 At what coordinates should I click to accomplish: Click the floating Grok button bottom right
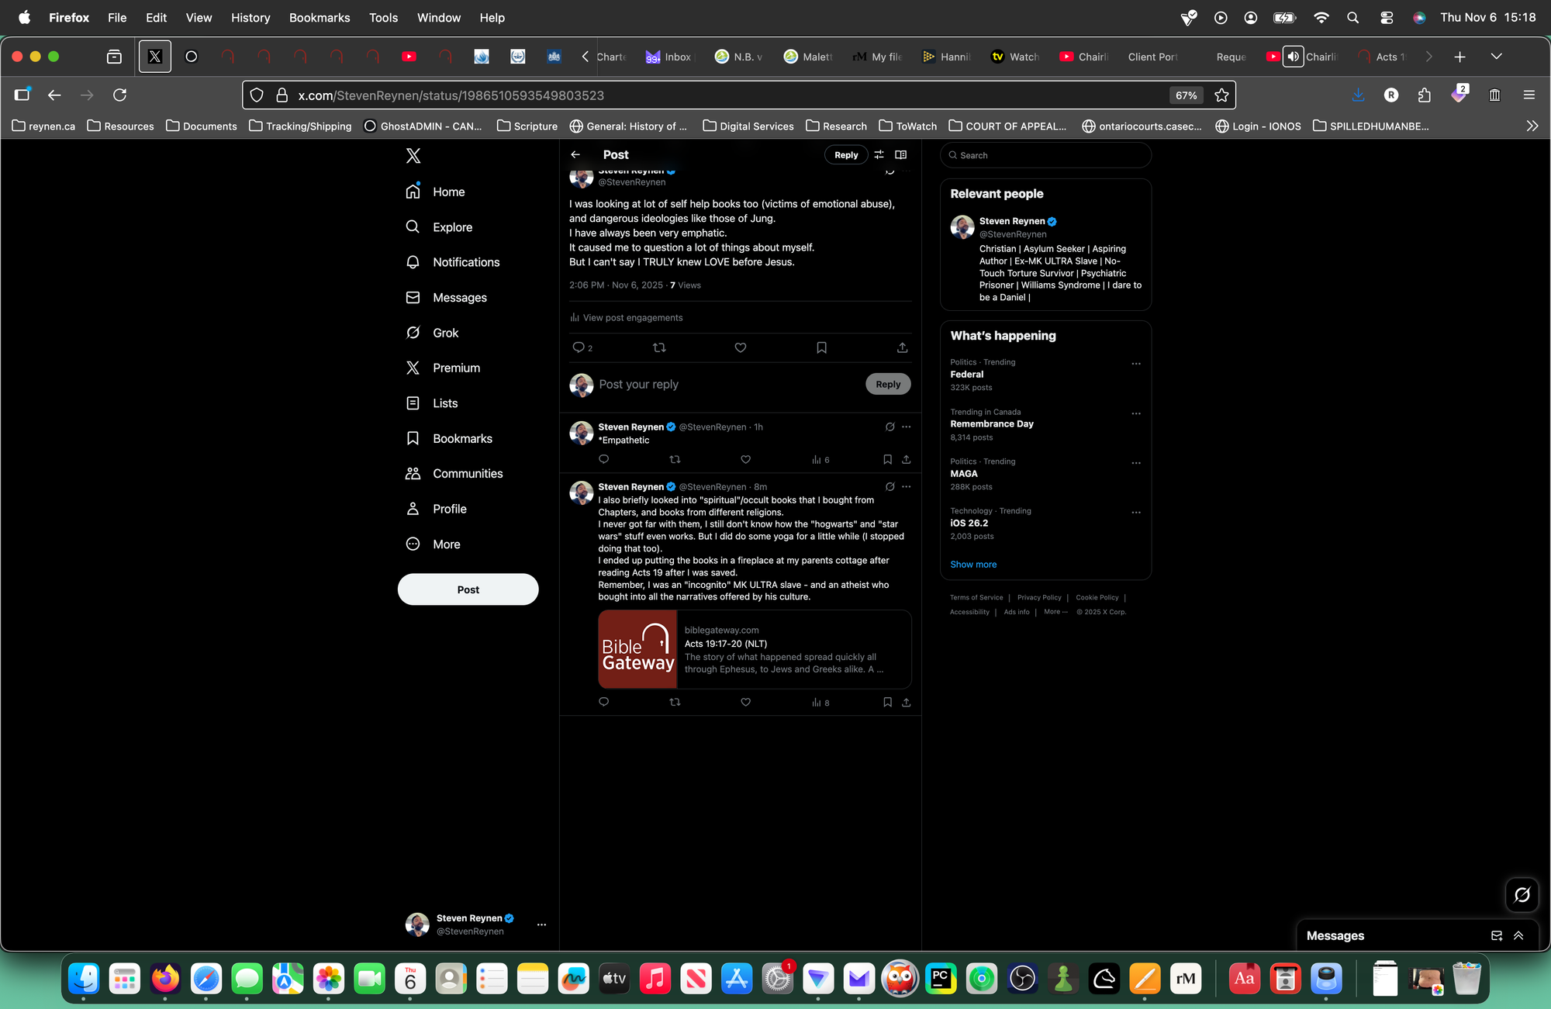coord(1522,894)
